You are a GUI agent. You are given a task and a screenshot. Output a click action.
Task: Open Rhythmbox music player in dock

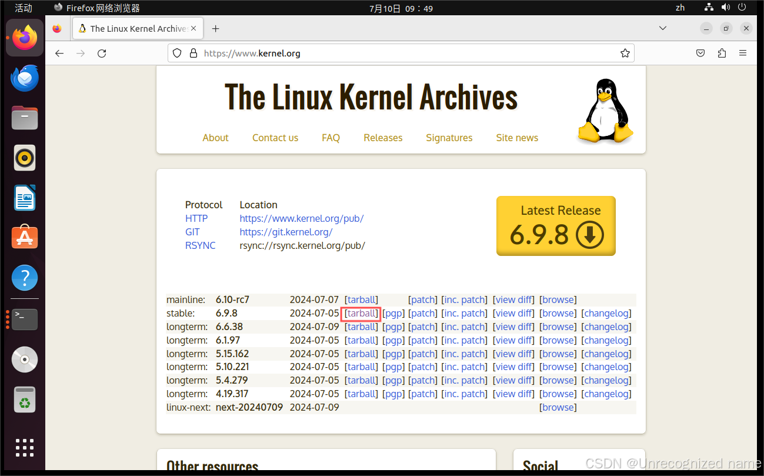(25, 158)
